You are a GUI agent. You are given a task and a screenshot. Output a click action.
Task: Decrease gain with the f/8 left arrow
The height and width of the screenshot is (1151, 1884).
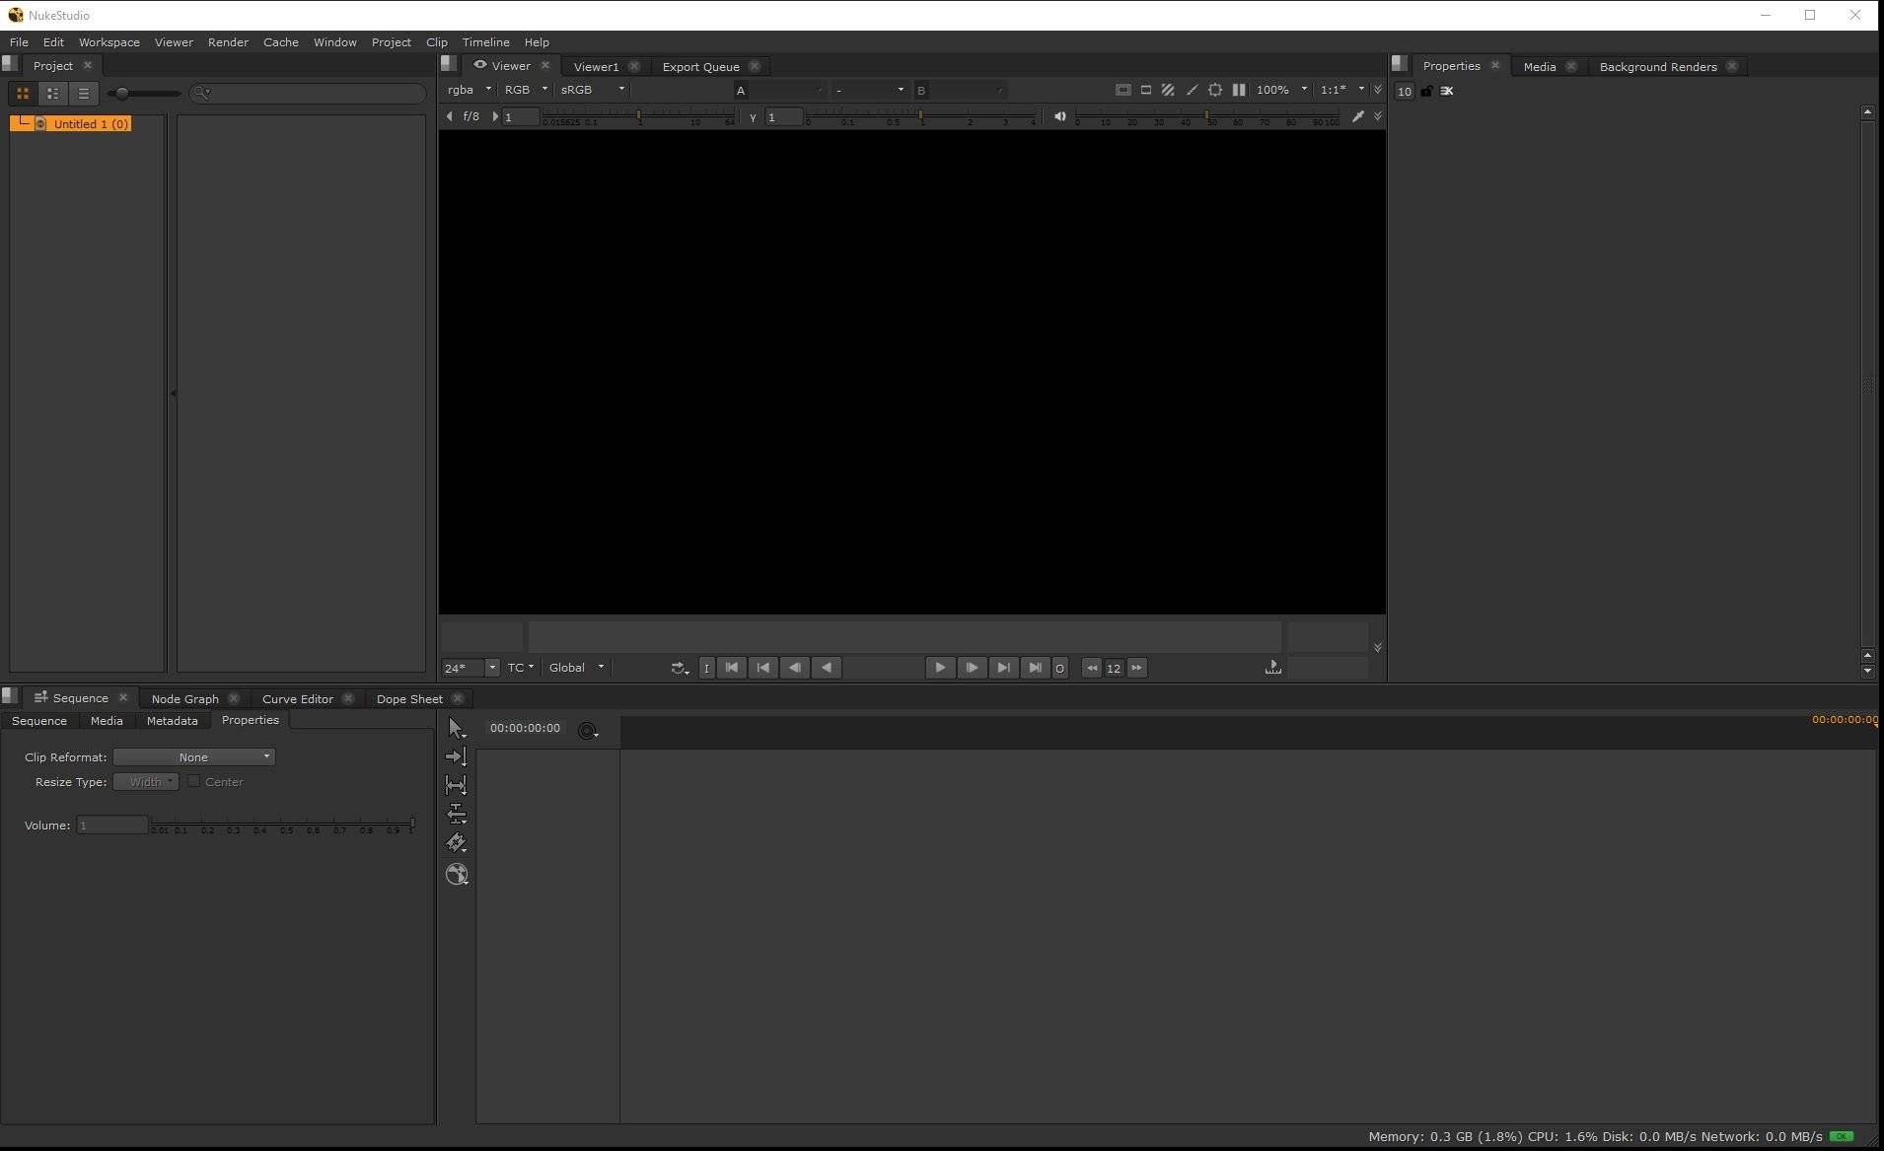(x=450, y=116)
